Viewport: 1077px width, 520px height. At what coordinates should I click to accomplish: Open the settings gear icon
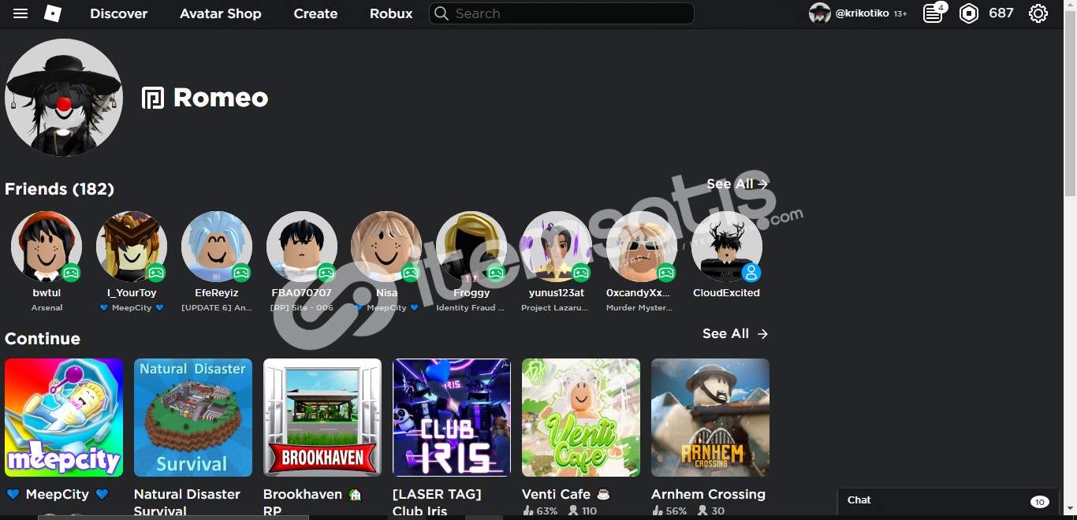(x=1038, y=13)
